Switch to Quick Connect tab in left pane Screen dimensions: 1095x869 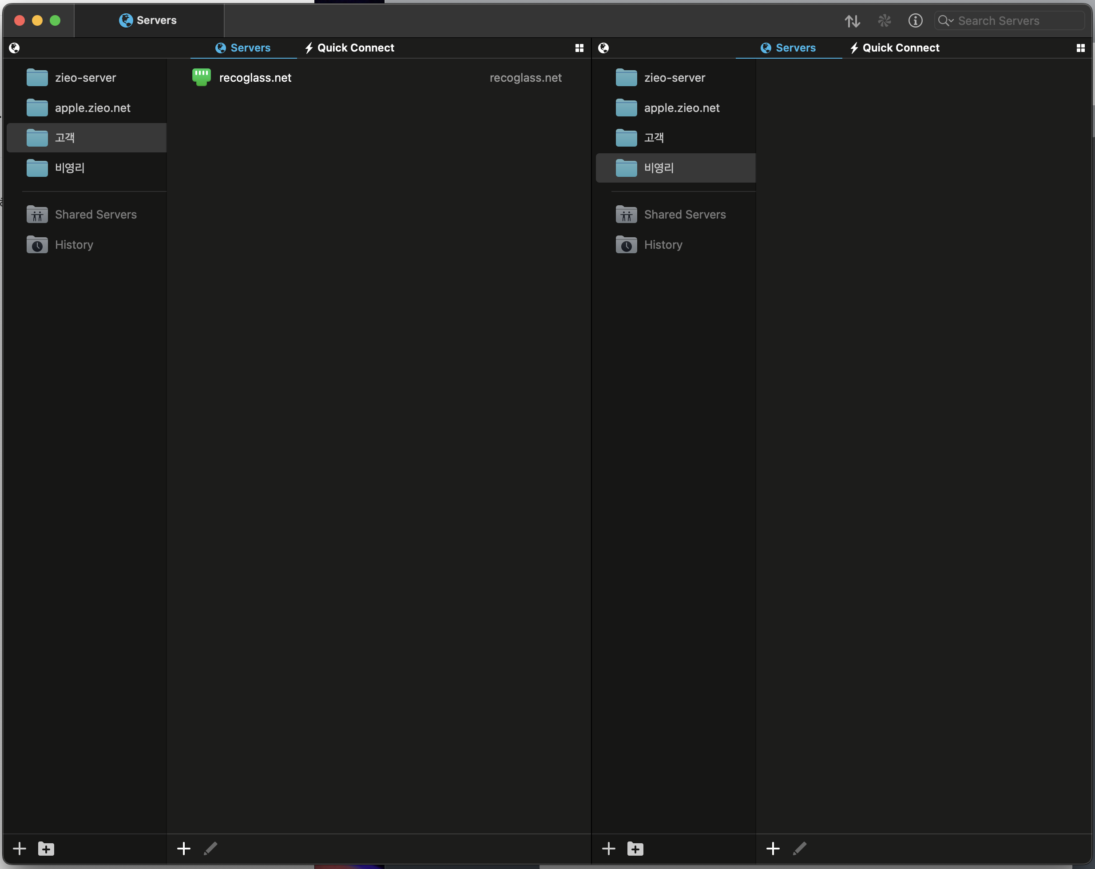pos(349,48)
